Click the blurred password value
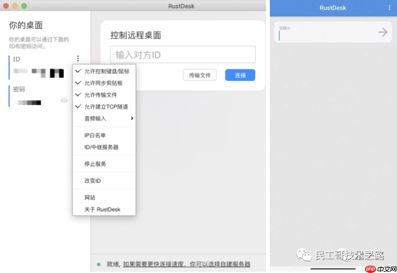 27,102
